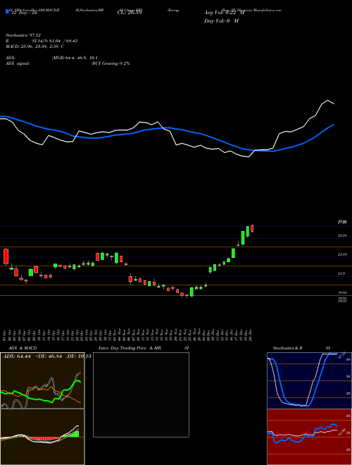Click the 23.89 price axis label

click(343, 254)
